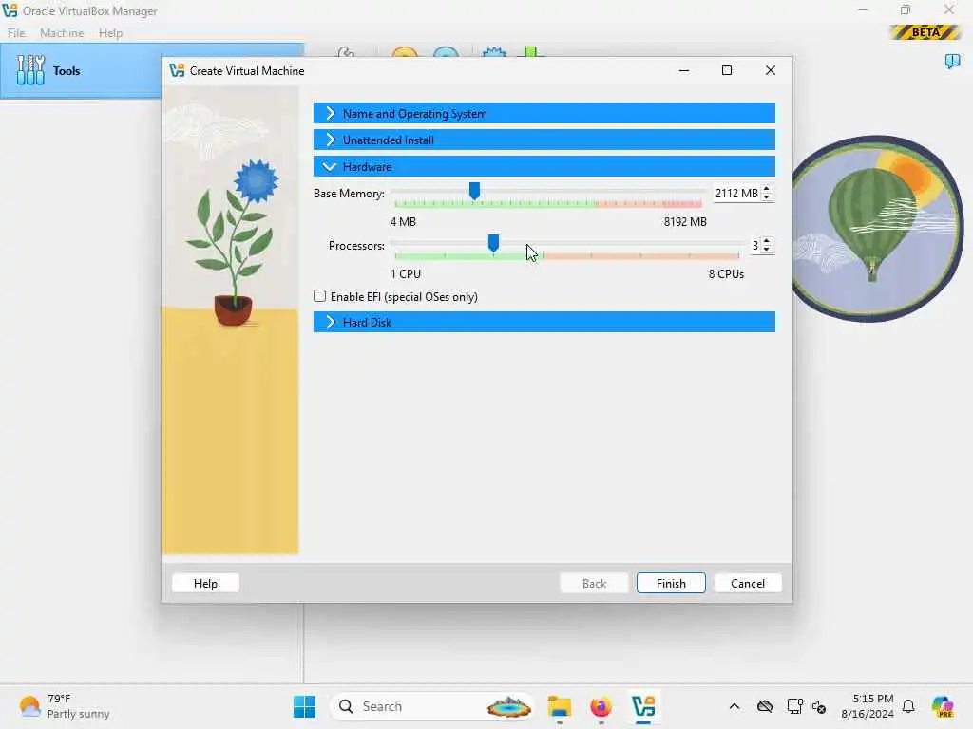Click the processor count field showing 3

[755, 246]
